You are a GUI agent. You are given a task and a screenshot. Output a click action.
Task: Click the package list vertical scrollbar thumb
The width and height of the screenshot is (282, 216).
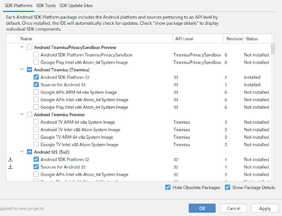click(273, 49)
